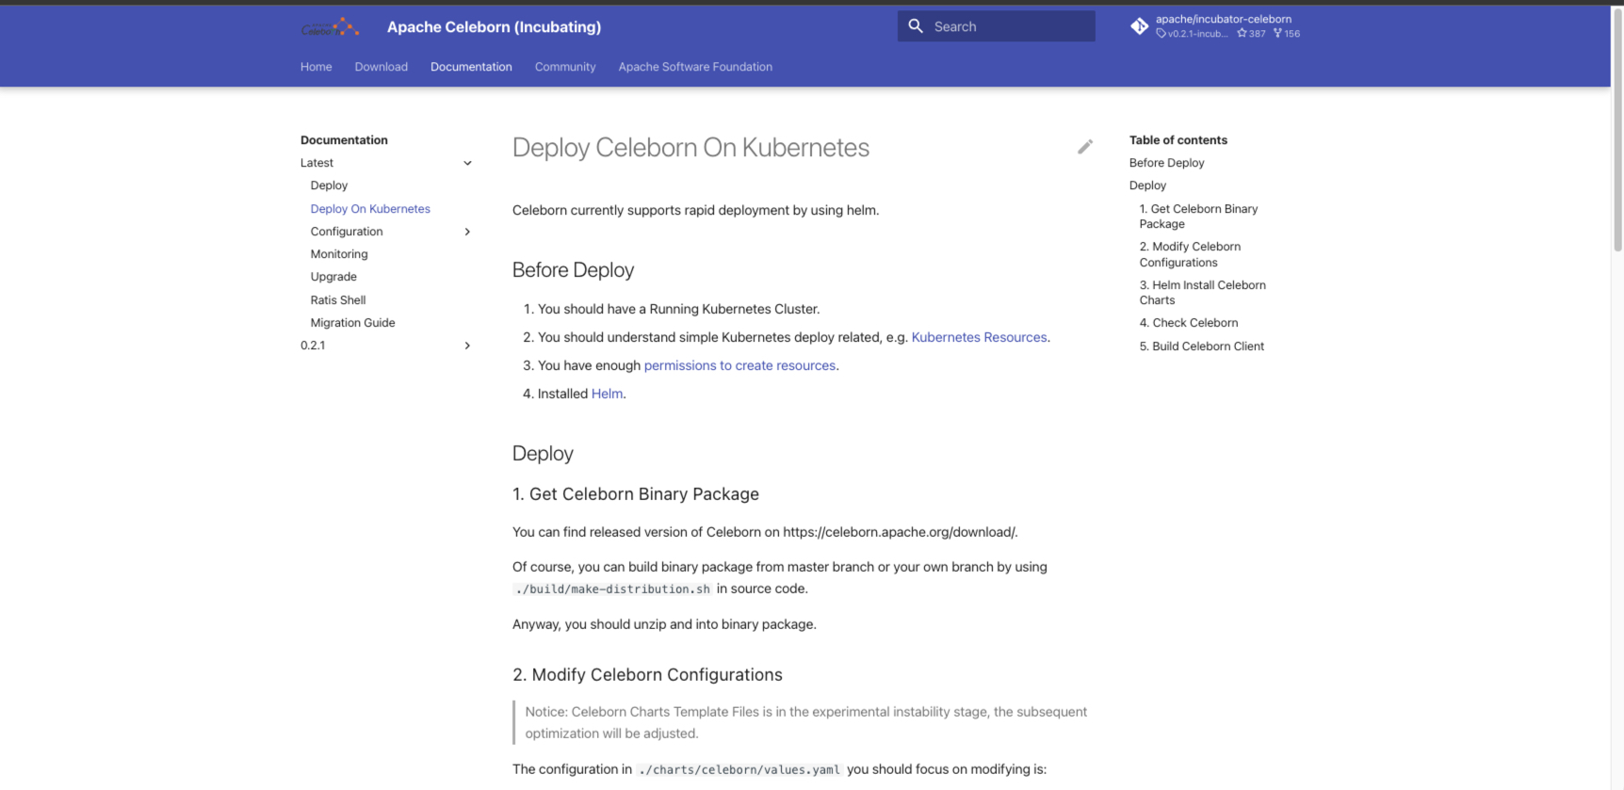Open the apache/incubator-celeborn repository link
This screenshot has height=790, width=1624.
tap(1224, 19)
